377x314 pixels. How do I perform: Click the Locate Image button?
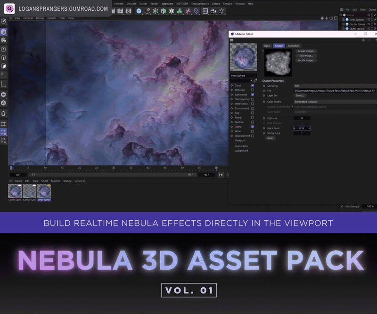point(306,60)
